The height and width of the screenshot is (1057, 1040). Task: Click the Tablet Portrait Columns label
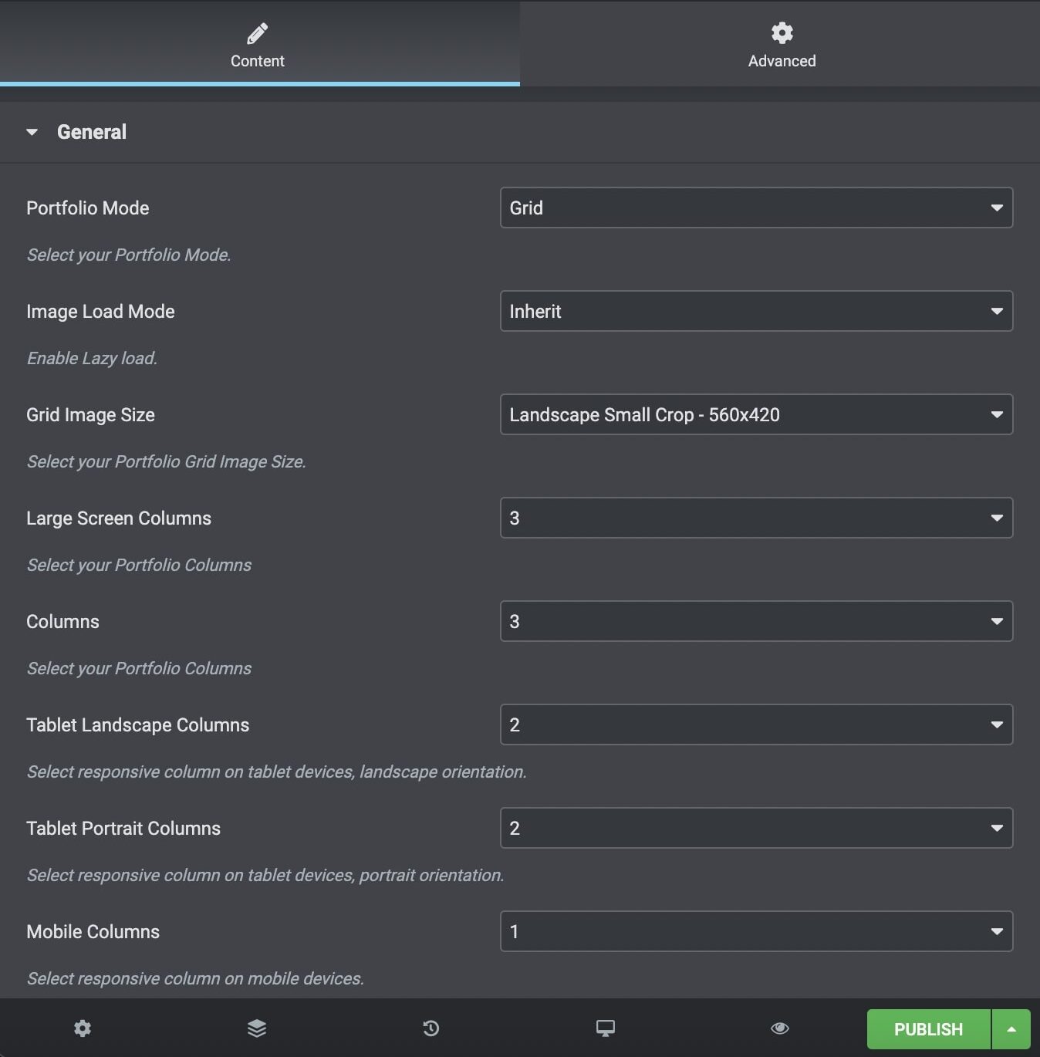pyautogui.click(x=123, y=829)
